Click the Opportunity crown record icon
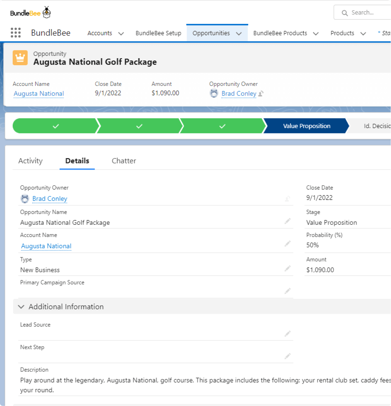Screen dimensions: 391x406 tap(20, 58)
